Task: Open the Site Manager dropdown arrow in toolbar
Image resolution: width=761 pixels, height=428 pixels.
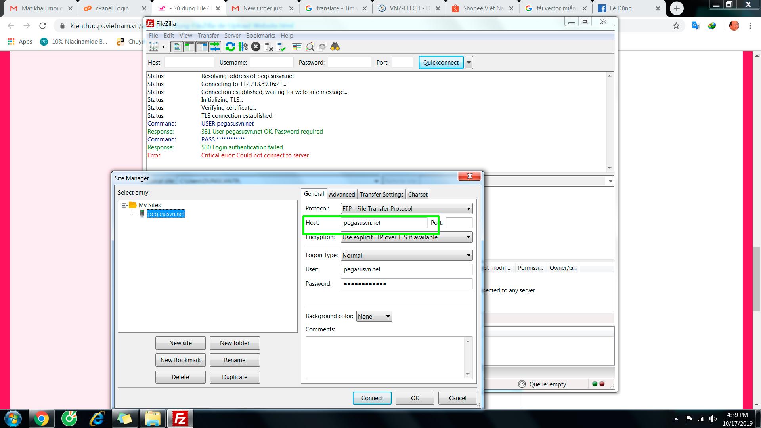Action: tap(163, 47)
